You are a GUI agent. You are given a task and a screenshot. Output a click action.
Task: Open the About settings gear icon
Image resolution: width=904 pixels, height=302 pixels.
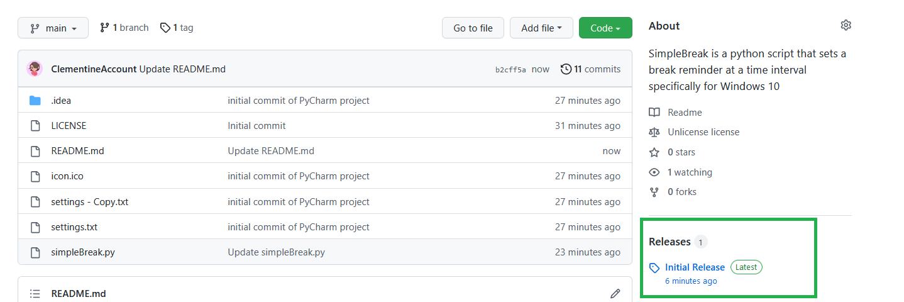coord(846,25)
